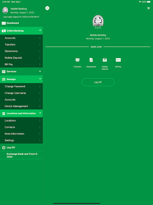153x205 pixels.
Task: Collapse Locations and Information section arrow
Action: [x=40, y=113]
